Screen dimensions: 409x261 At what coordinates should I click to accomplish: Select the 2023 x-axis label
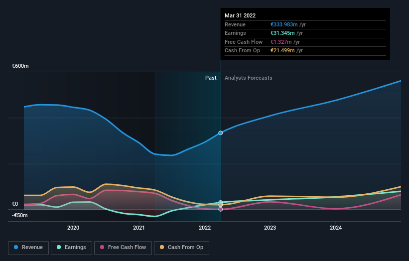coord(270,228)
